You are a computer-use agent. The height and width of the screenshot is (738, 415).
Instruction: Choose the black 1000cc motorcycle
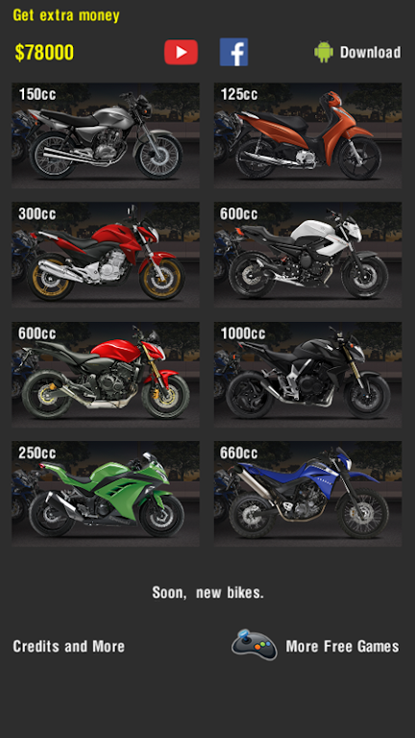[x=307, y=375]
